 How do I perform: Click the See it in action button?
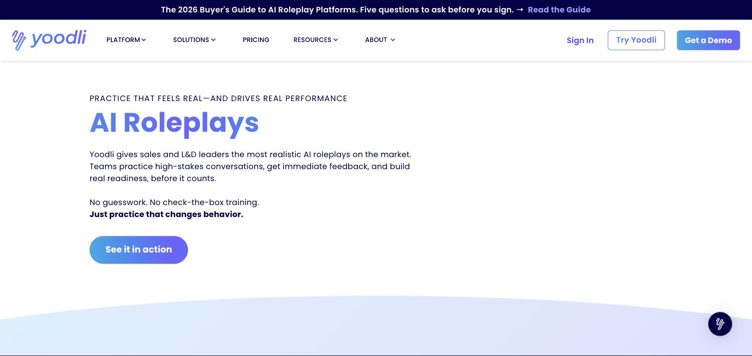point(139,250)
